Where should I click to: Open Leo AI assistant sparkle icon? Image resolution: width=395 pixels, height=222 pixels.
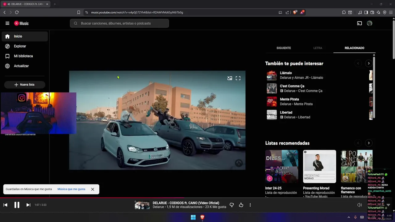coord(378,12)
